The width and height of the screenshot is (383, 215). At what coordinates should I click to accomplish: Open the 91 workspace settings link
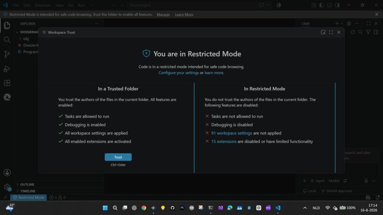pyautogui.click(x=231, y=133)
